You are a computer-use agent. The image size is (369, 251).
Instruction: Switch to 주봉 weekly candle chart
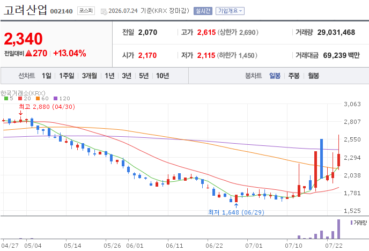pos(294,76)
